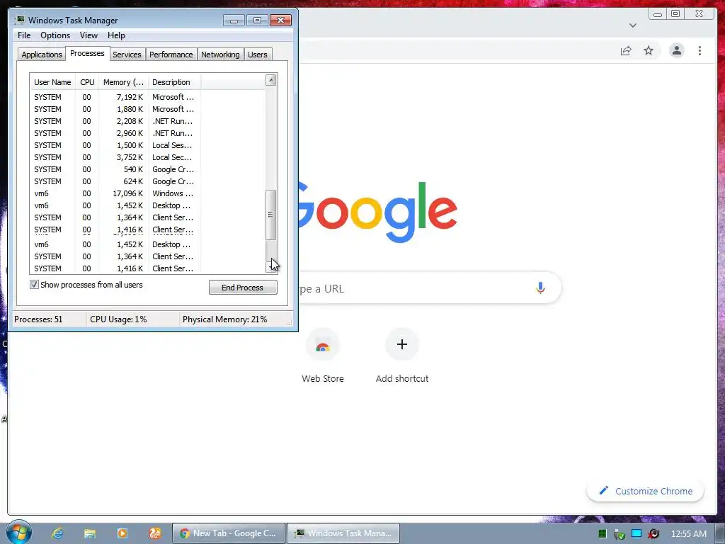Click the taskbar clock showing 12:55 AM

(688, 534)
